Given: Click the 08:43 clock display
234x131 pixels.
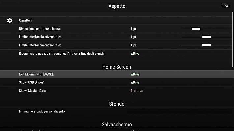Looking at the screenshot, I should point(226,6).
